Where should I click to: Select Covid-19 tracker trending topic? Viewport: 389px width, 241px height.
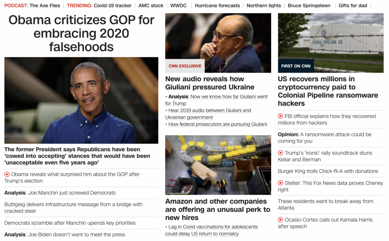(113, 6)
